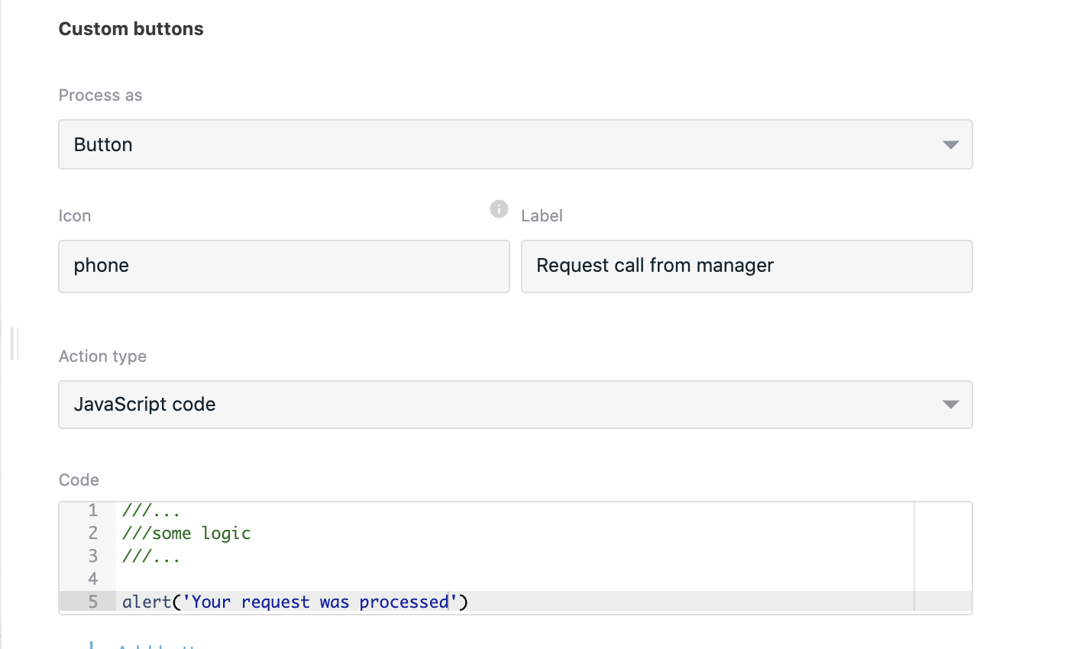Click line number 5 in the code gutter
Viewport: 1077px width, 649px height.
coord(93,602)
